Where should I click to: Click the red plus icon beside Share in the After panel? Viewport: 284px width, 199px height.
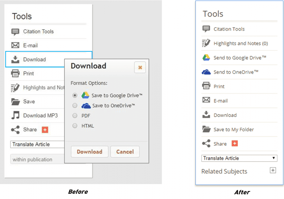point(235,144)
